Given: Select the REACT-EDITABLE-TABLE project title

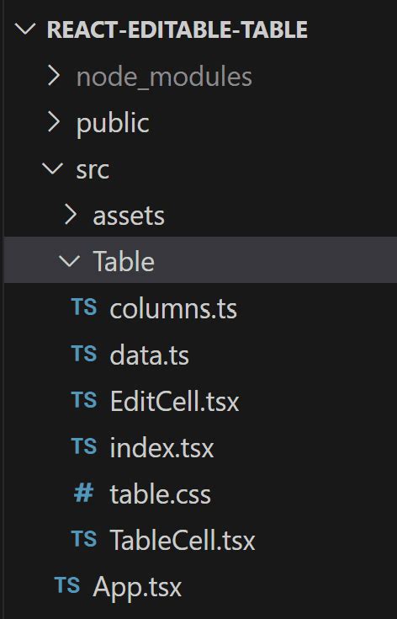Looking at the screenshot, I should pyautogui.click(x=177, y=30).
